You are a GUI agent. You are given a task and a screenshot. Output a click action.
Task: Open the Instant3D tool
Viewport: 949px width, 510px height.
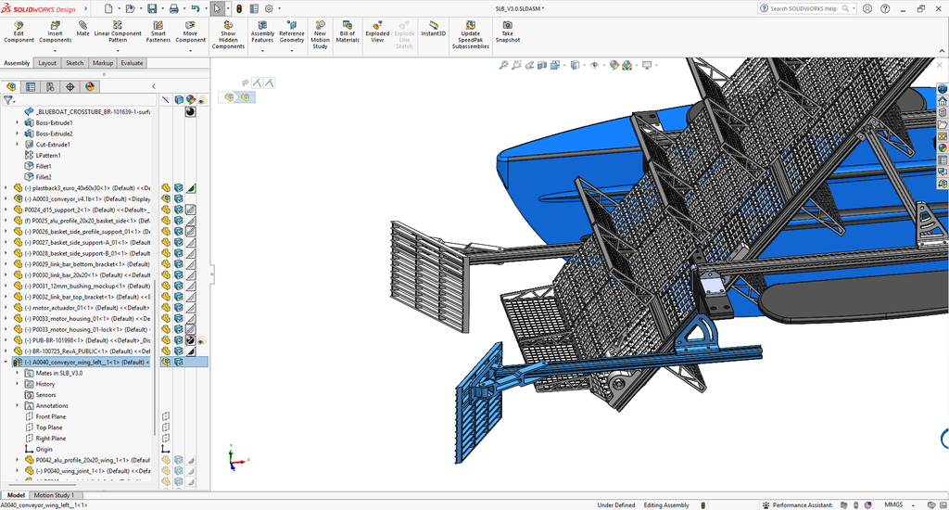[434, 29]
